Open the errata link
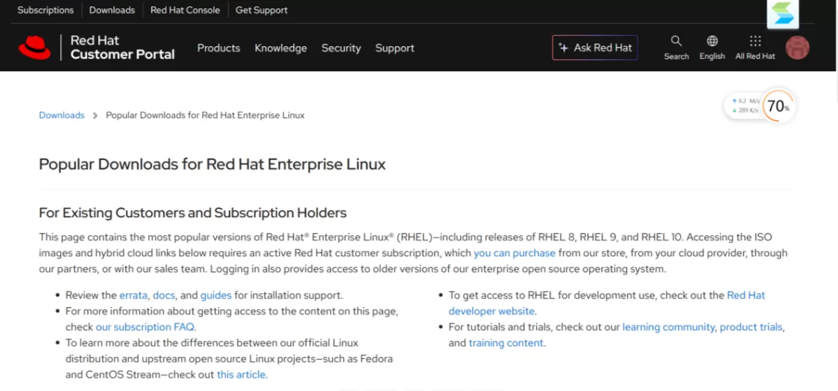Image resolution: width=838 pixels, height=391 pixels. click(x=133, y=295)
